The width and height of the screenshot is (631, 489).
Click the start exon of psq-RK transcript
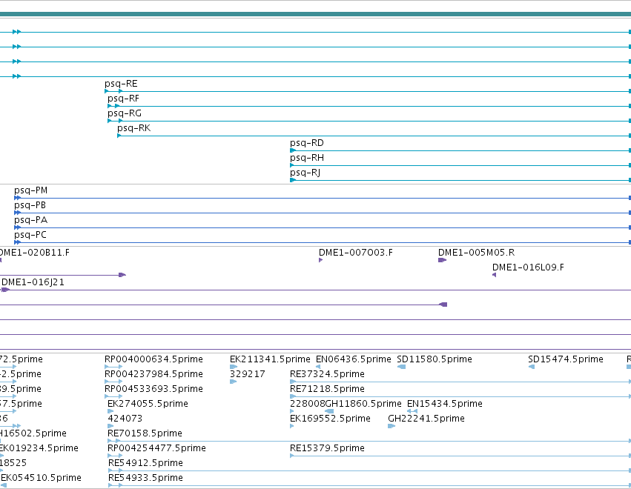coord(119,136)
